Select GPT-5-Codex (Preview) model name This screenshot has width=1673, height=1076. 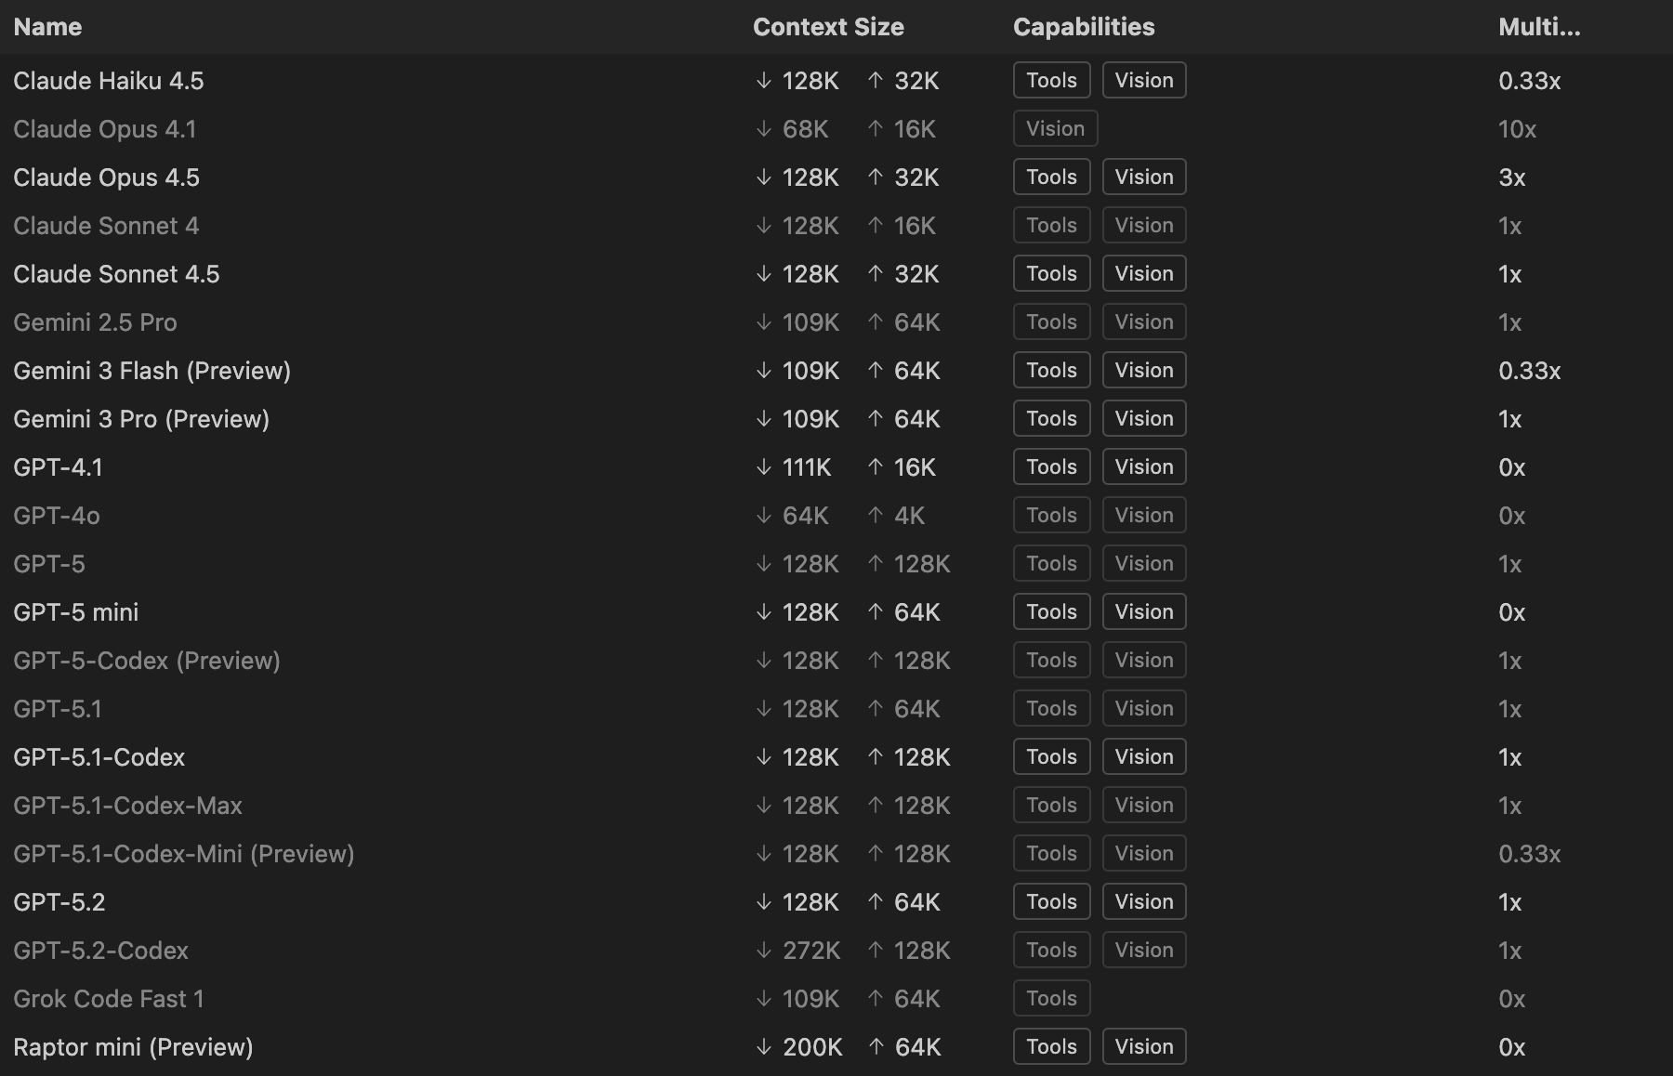[147, 661]
